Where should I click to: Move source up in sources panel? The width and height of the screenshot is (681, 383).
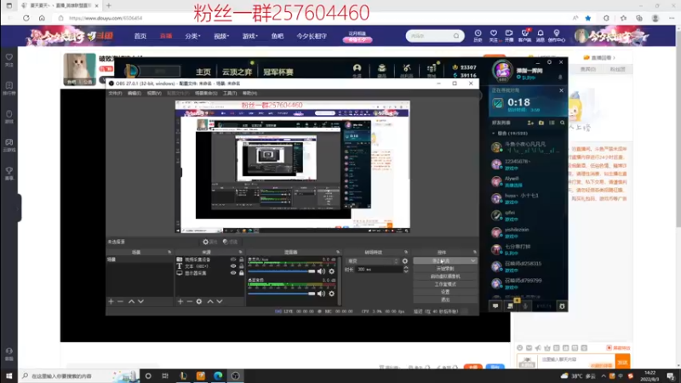pos(210,301)
